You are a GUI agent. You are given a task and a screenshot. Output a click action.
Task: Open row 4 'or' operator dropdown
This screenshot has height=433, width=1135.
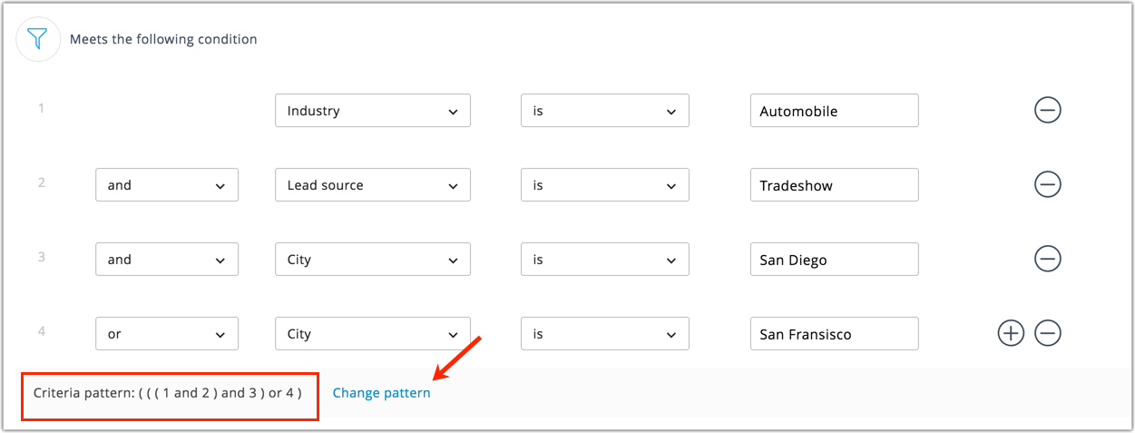coord(166,334)
